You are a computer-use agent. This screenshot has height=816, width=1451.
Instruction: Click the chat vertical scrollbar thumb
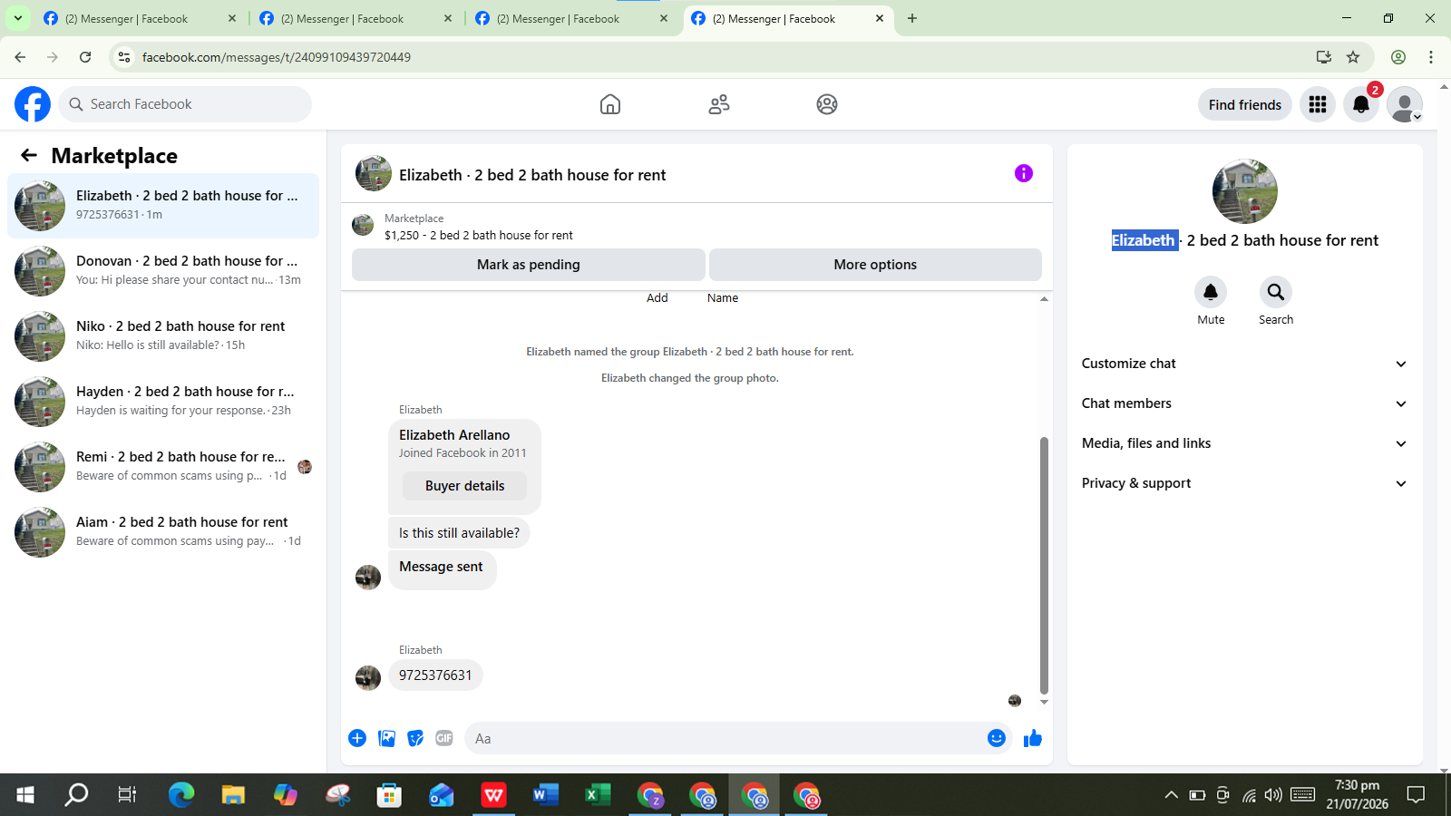(x=1044, y=564)
